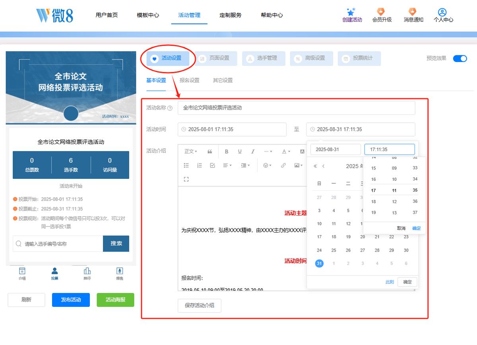Viewport: 477px width, 345px height.
Task: Click the 活动名称 input field
Action: click(x=297, y=108)
